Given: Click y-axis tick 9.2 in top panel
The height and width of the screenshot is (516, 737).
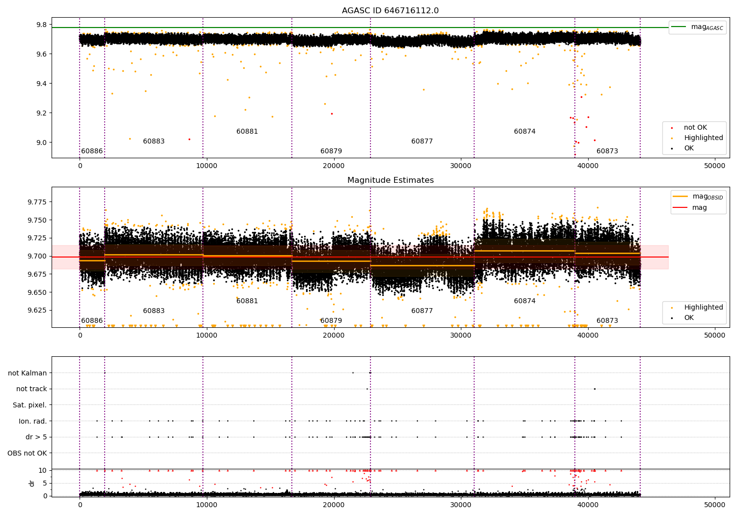Looking at the screenshot, I should click(42, 113).
